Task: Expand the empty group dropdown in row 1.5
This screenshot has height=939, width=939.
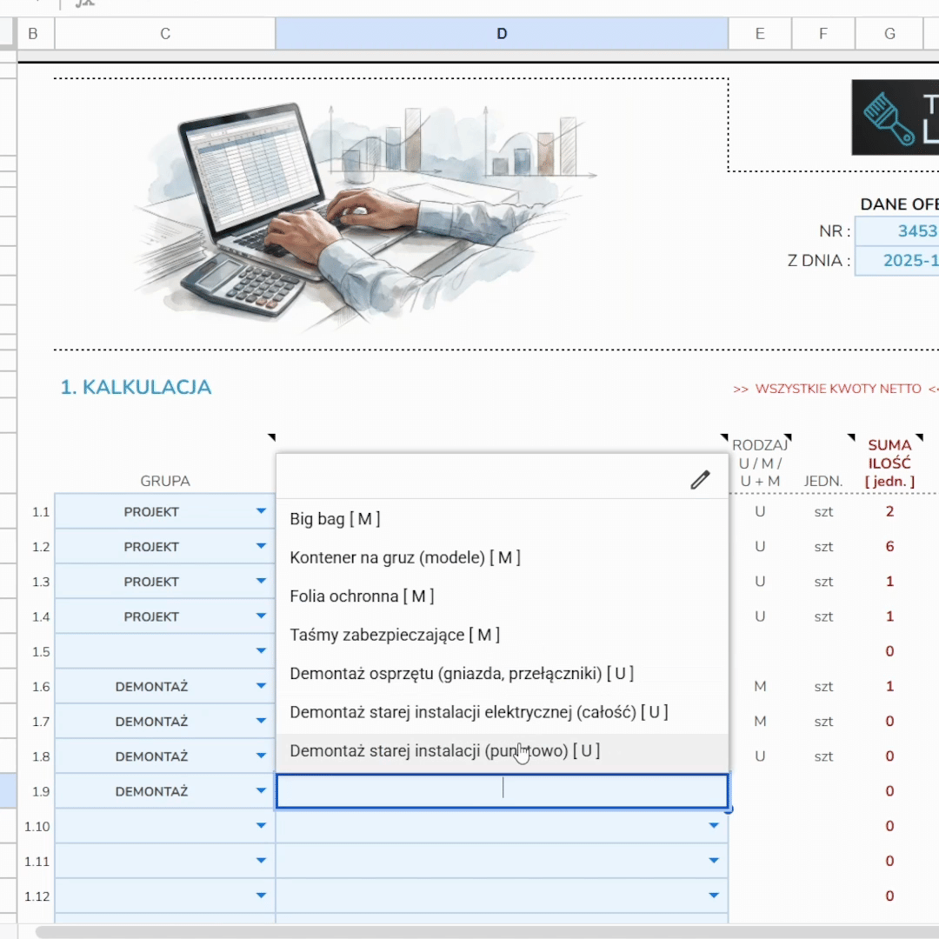Action: (x=261, y=651)
